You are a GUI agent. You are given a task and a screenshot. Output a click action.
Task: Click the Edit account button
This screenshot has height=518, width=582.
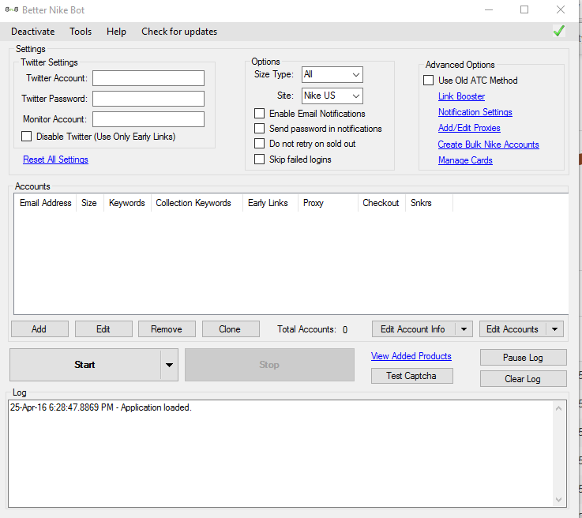pos(103,329)
